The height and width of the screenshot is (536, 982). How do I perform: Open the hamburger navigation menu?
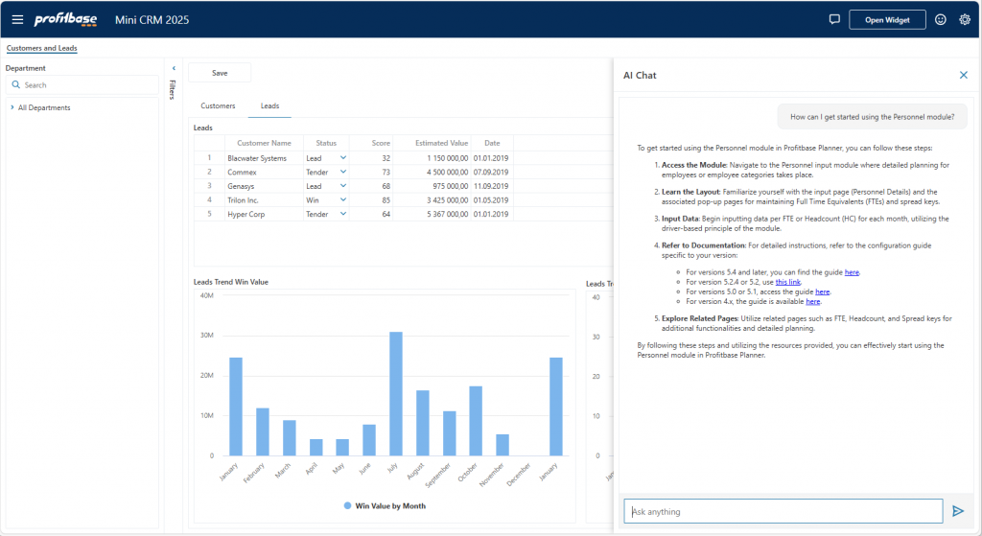click(17, 19)
